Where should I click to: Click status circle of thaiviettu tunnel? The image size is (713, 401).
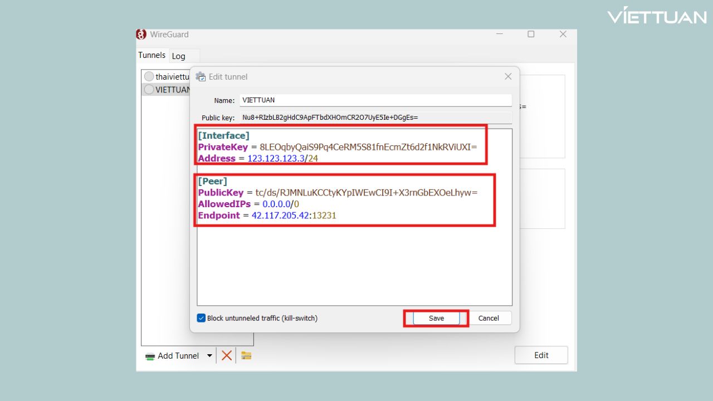pyautogui.click(x=149, y=76)
